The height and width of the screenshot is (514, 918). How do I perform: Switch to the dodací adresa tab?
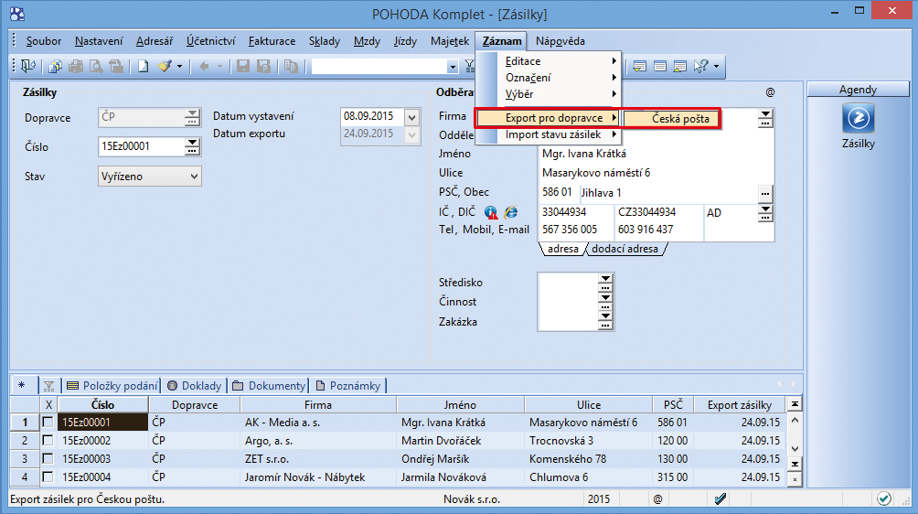[x=624, y=249]
